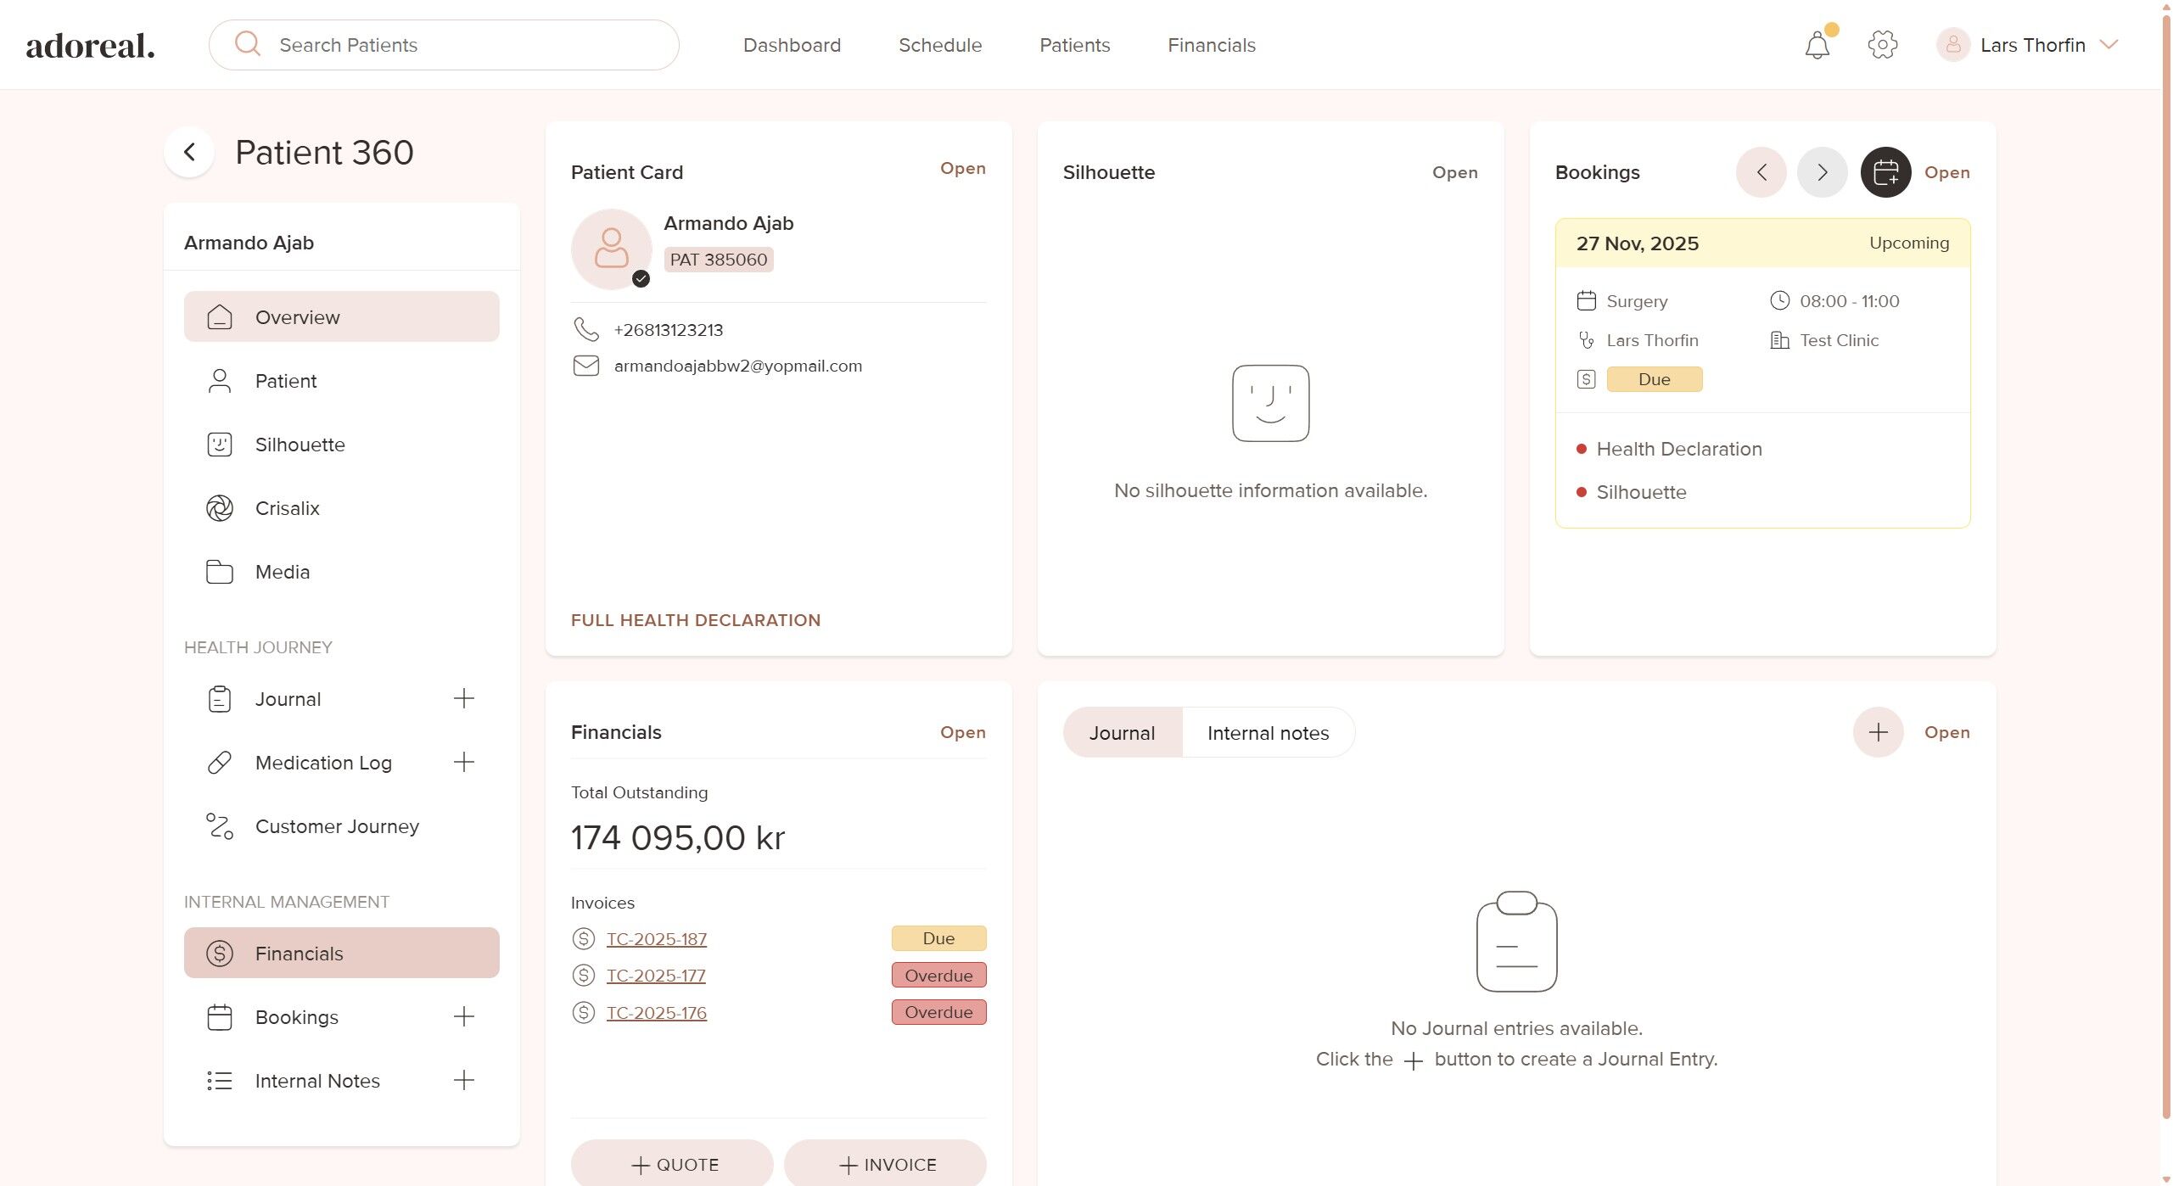Open settings via the gear icon

[x=1882, y=45]
